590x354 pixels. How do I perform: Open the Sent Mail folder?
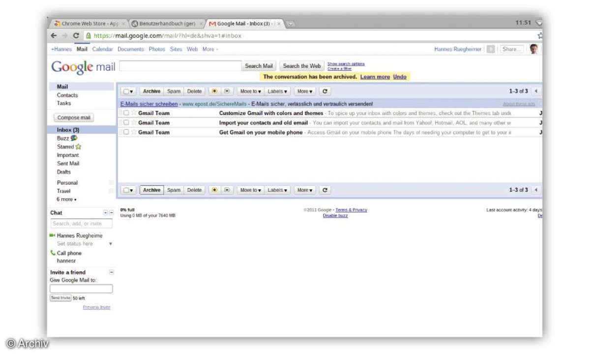(68, 164)
